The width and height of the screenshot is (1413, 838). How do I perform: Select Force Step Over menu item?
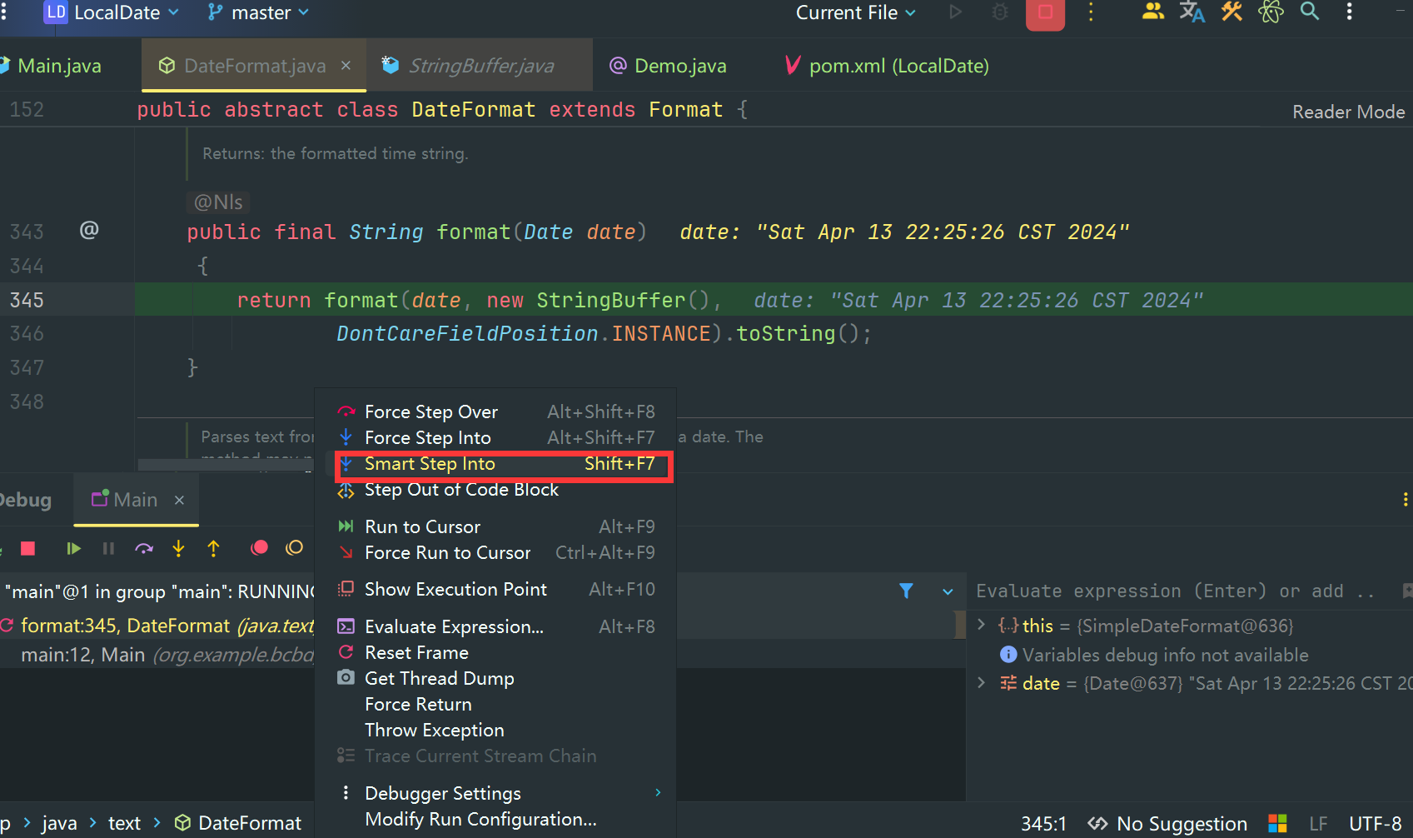coord(496,412)
